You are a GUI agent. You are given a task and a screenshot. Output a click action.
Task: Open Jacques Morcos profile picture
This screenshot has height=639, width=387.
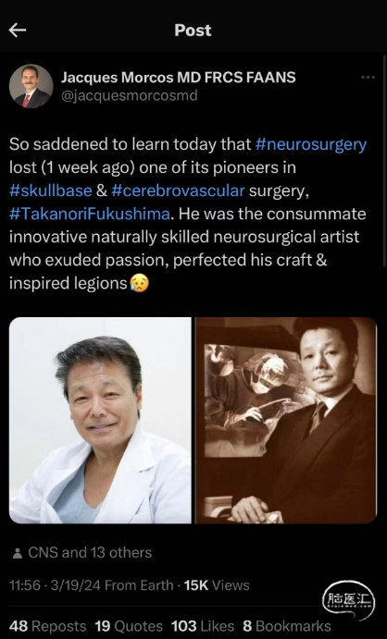coord(31,86)
